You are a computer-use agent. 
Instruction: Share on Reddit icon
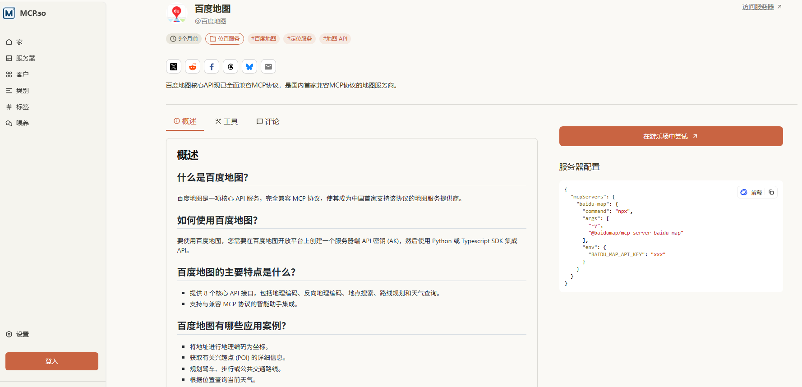pyautogui.click(x=193, y=67)
